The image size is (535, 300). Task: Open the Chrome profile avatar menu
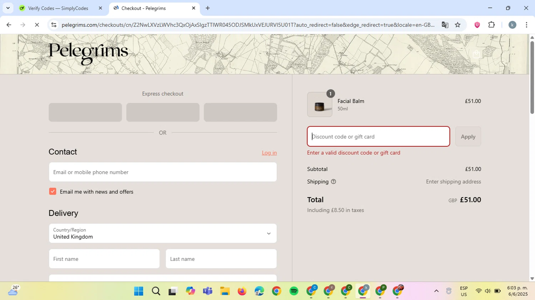512,25
